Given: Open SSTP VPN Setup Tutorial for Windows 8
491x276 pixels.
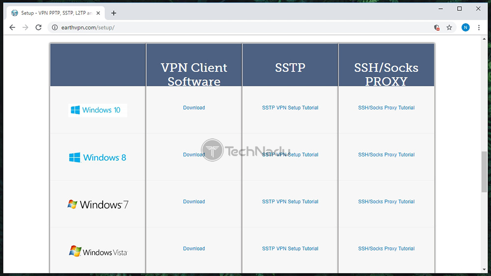Looking at the screenshot, I should (290, 154).
